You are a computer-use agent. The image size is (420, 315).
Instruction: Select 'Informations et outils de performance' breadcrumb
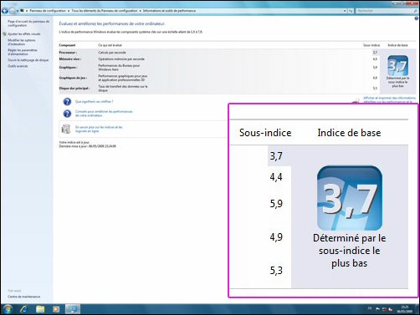(x=169, y=11)
